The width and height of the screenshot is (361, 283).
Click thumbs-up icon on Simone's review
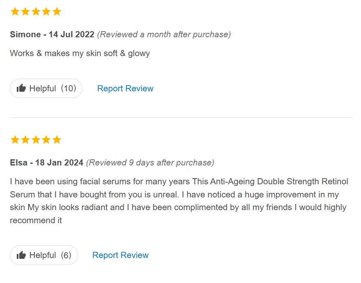[21, 88]
